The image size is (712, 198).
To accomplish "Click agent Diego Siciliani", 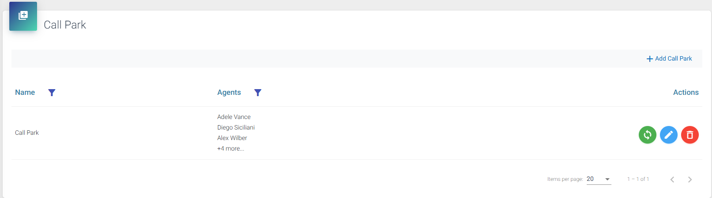I will tap(236, 127).
